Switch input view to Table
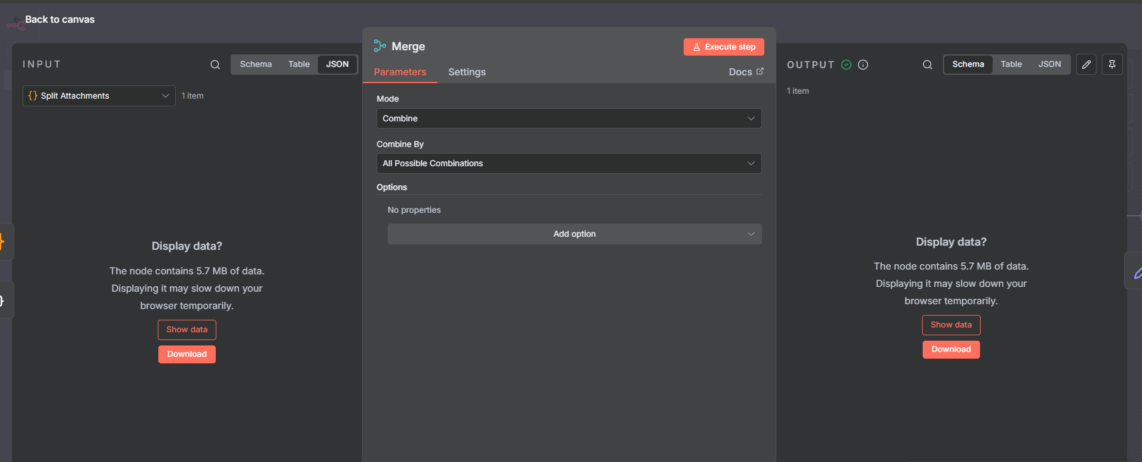 pos(299,65)
